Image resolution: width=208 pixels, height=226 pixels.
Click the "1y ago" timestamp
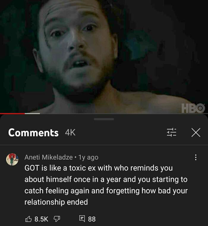(88, 157)
